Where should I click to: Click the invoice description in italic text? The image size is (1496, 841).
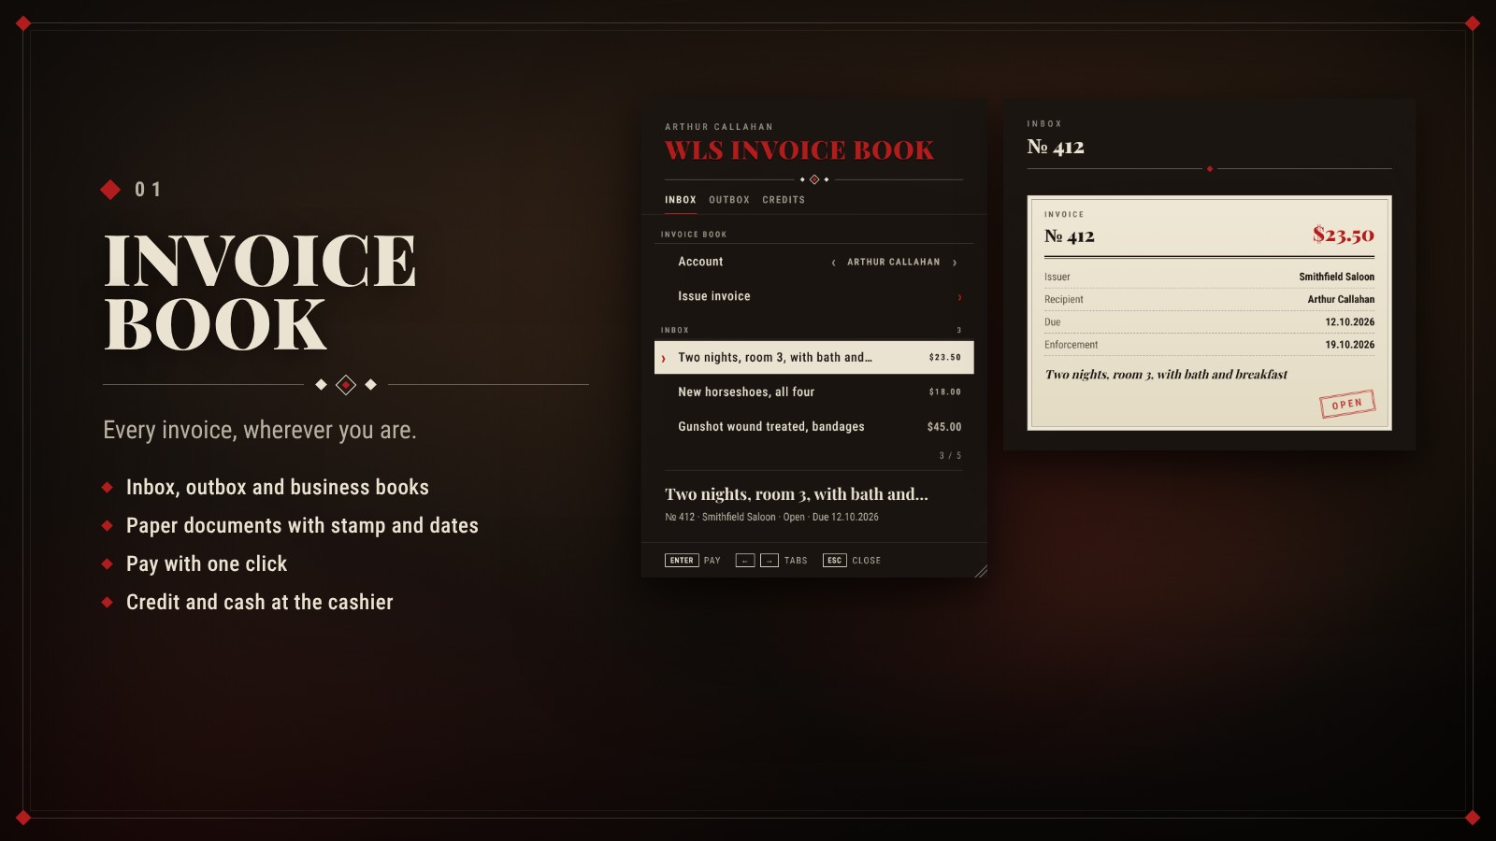point(1166,375)
